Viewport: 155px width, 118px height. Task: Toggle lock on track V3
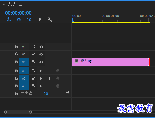tap(16, 46)
